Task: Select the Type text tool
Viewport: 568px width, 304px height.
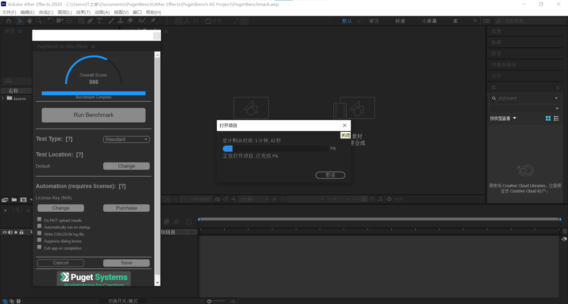Action: point(99,21)
